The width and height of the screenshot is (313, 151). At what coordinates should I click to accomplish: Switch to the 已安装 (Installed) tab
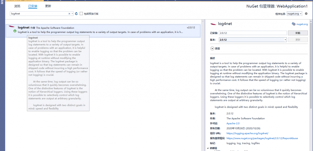(32, 6)
